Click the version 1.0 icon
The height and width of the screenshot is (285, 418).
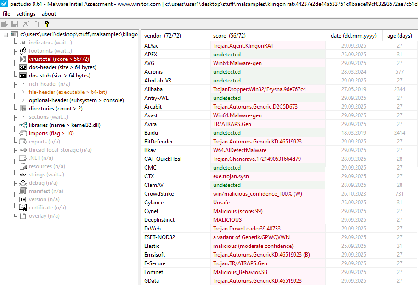pyautogui.click(x=23, y=199)
